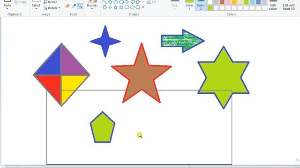
Task: Activate Color 1 foreground selector
Action: (x=189, y=5)
